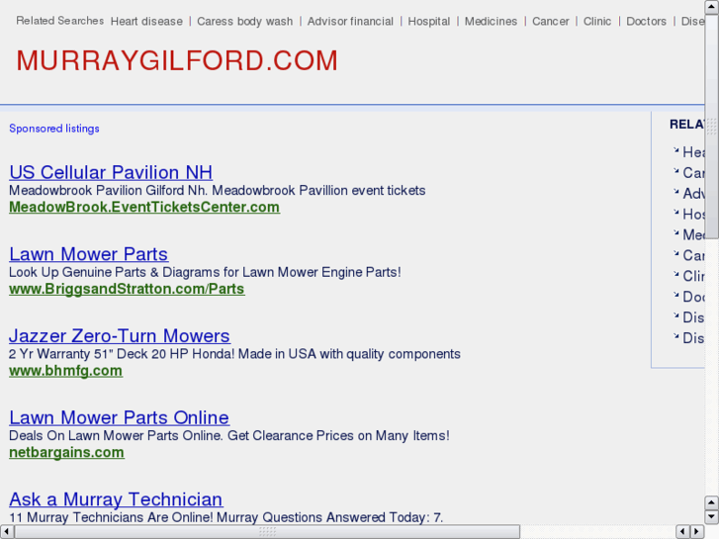Choose 'Clinic' in top related searches

pyautogui.click(x=597, y=22)
